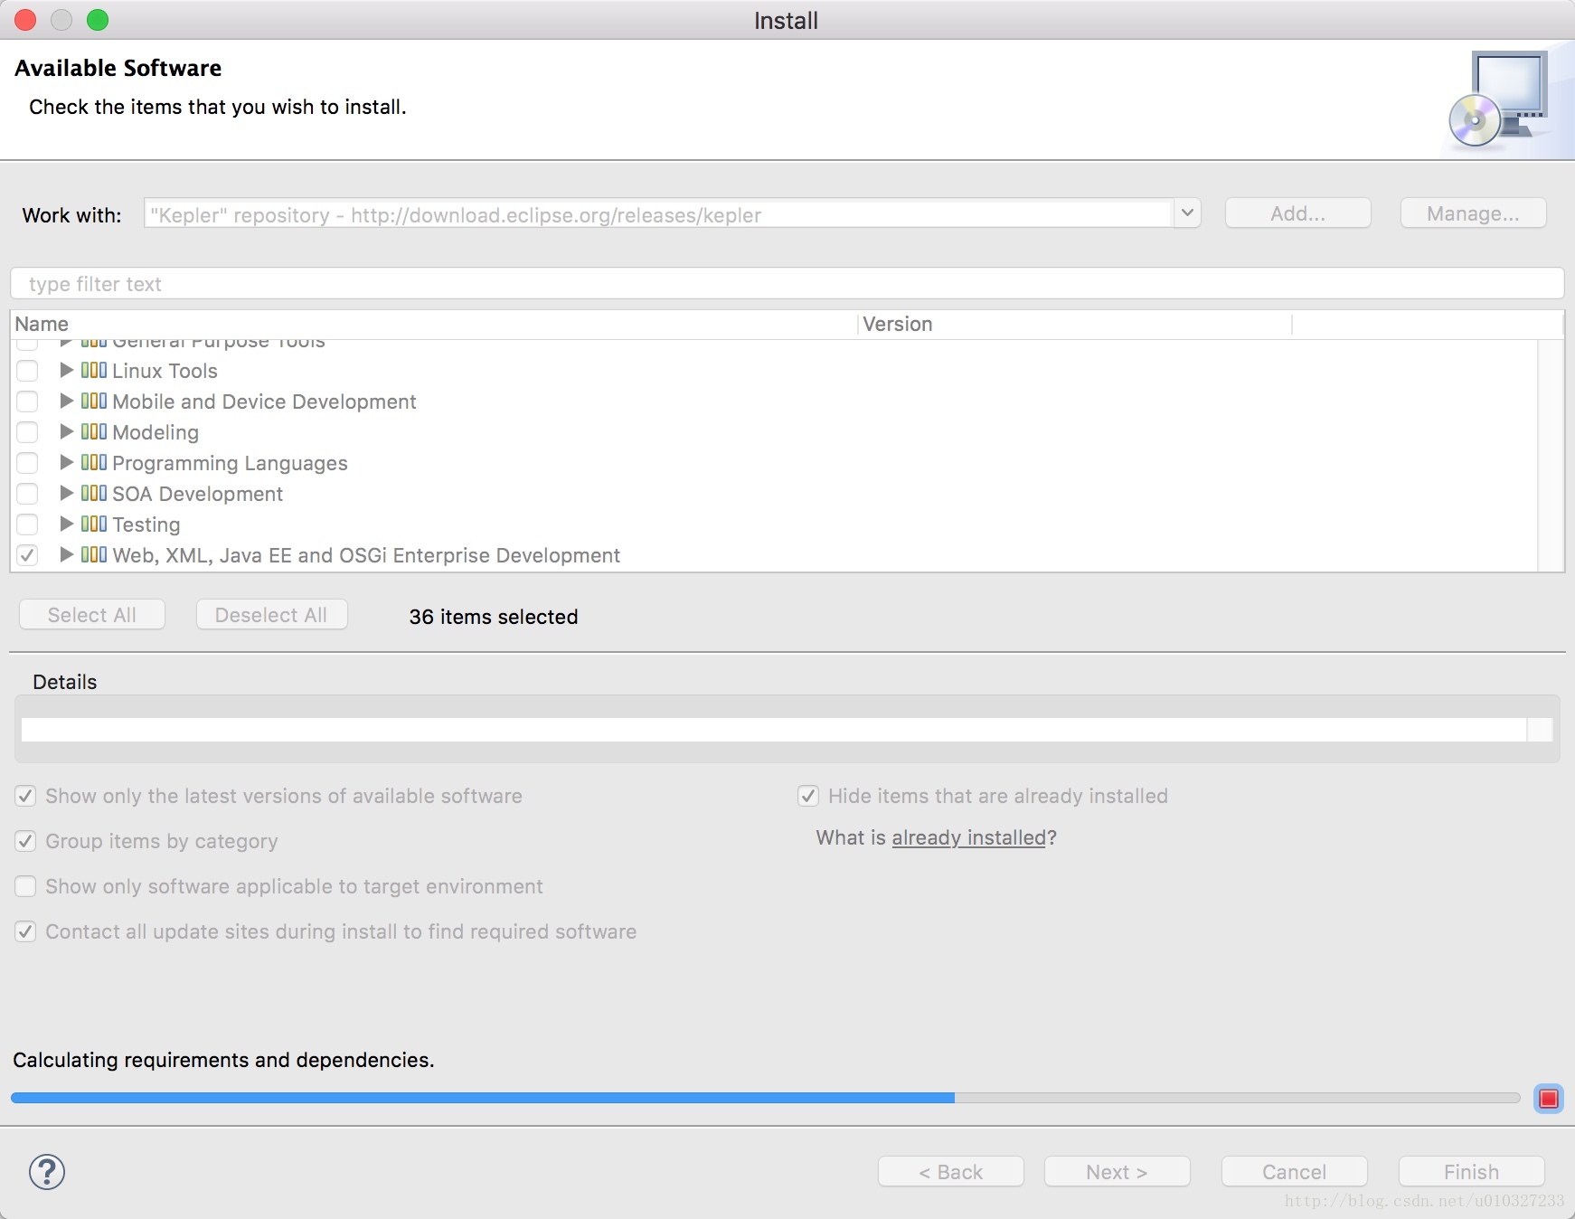The height and width of the screenshot is (1219, 1575).
Task: Click the Modeling category icon
Action: click(94, 431)
